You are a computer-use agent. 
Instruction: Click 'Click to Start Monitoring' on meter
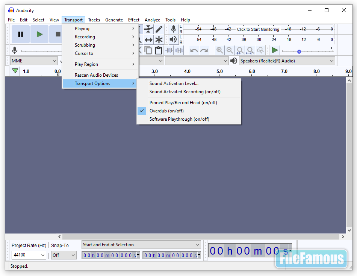258,29
